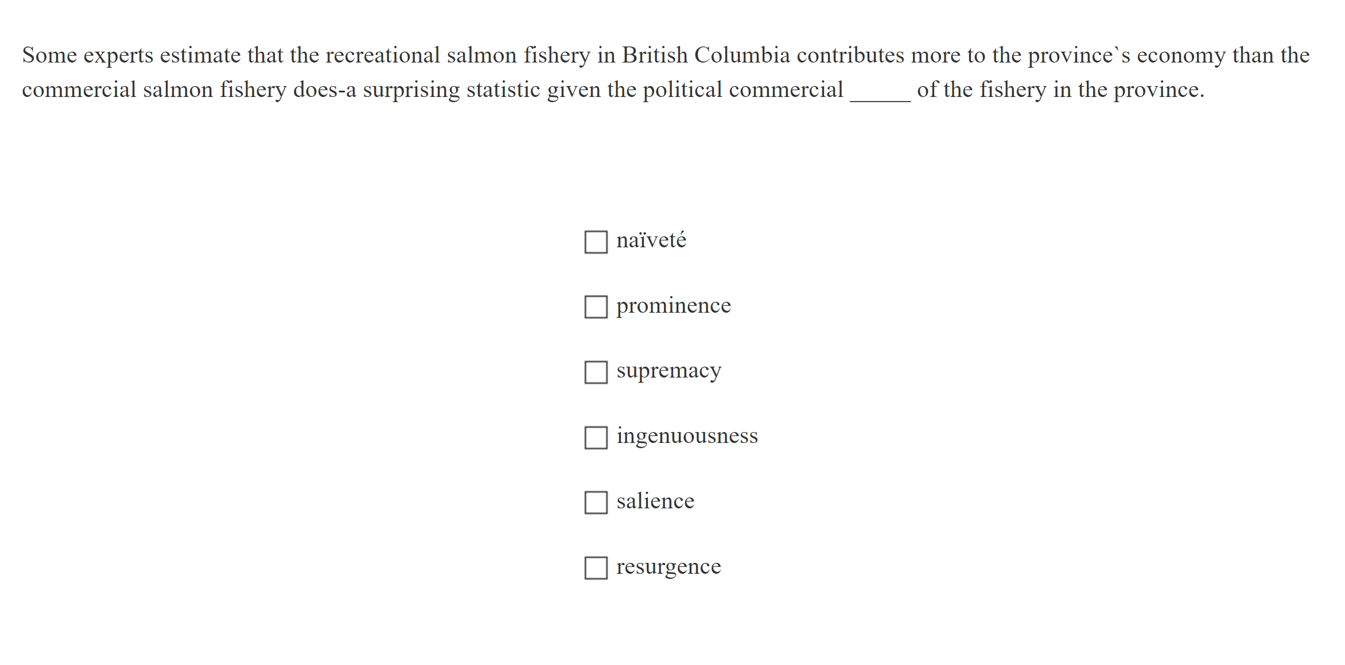Check the resurgence answer checkbox

point(596,569)
